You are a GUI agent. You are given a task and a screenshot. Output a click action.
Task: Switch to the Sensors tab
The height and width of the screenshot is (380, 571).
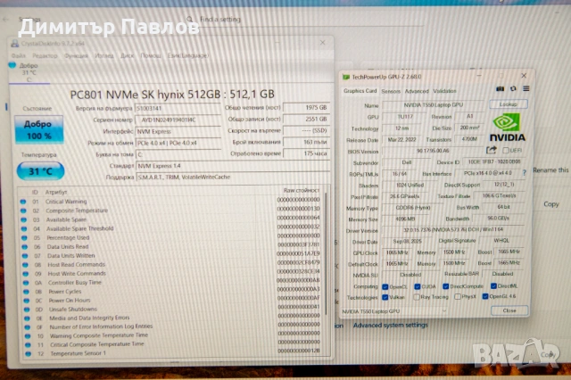coord(391,91)
